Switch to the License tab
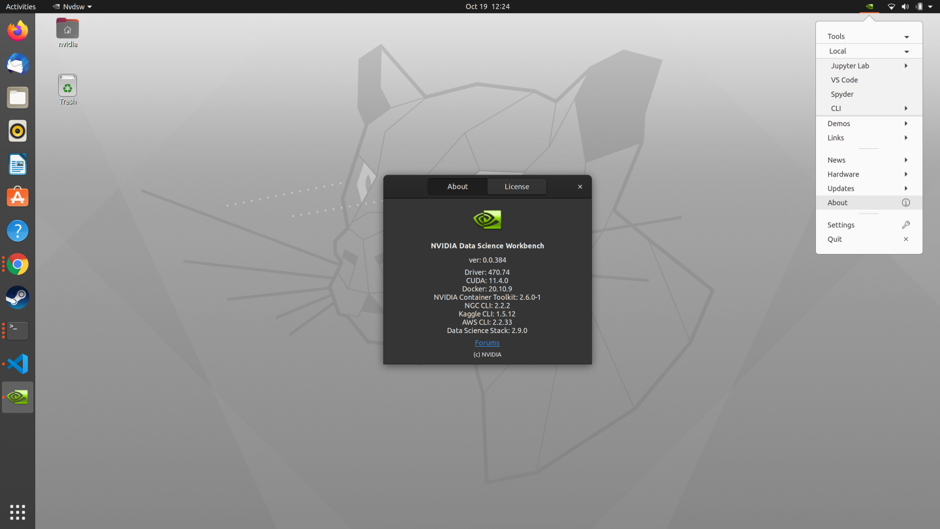940x529 pixels. click(x=516, y=187)
